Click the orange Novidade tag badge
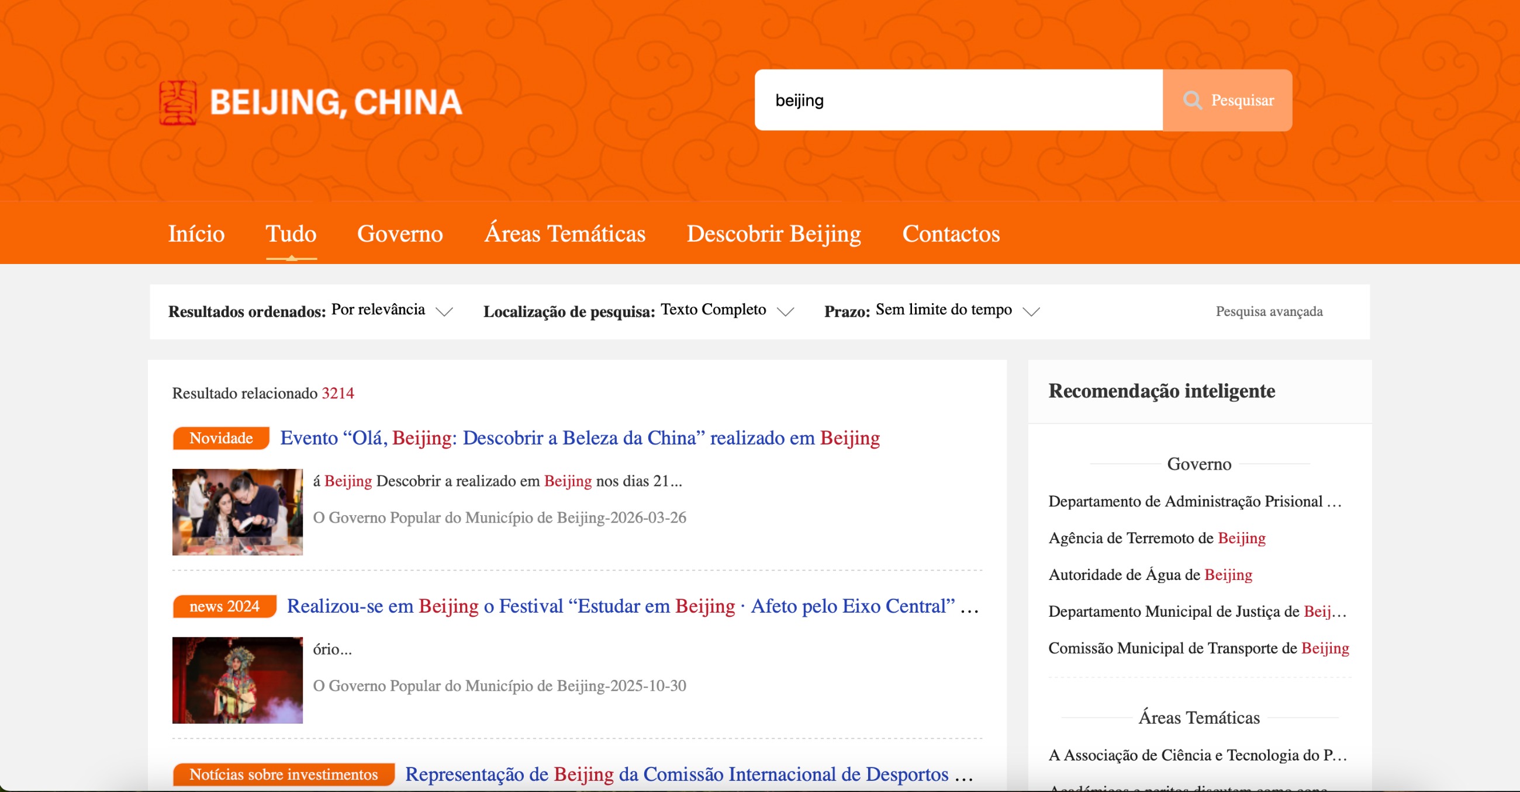The image size is (1520, 792). coord(220,438)
